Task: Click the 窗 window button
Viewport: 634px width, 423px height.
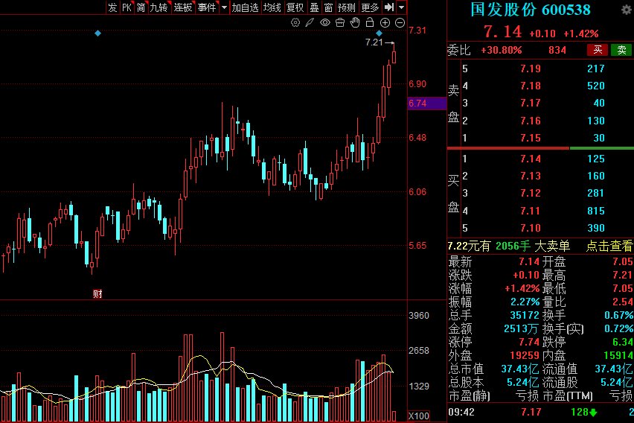Action: click(328, 7)
